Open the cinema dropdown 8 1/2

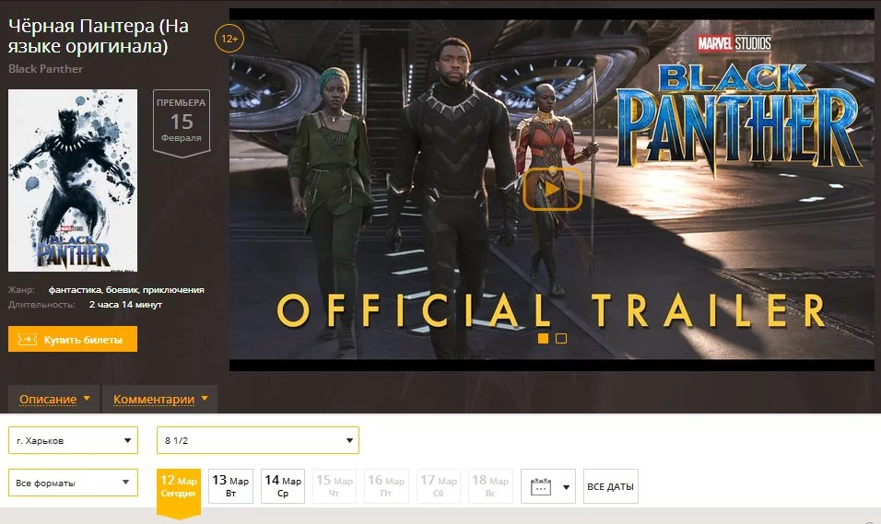tap(258, 440)
